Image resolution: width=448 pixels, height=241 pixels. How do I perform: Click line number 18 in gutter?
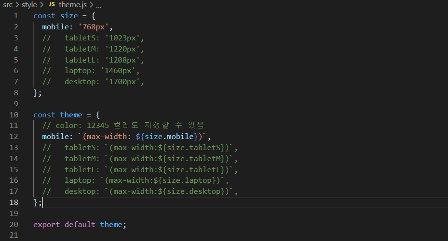tap(14, 203)
